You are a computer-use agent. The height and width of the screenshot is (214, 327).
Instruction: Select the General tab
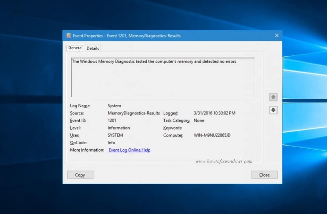(75, 48)
